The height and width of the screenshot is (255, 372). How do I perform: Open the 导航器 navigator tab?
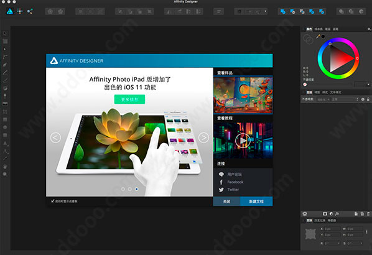pos(332,220)
